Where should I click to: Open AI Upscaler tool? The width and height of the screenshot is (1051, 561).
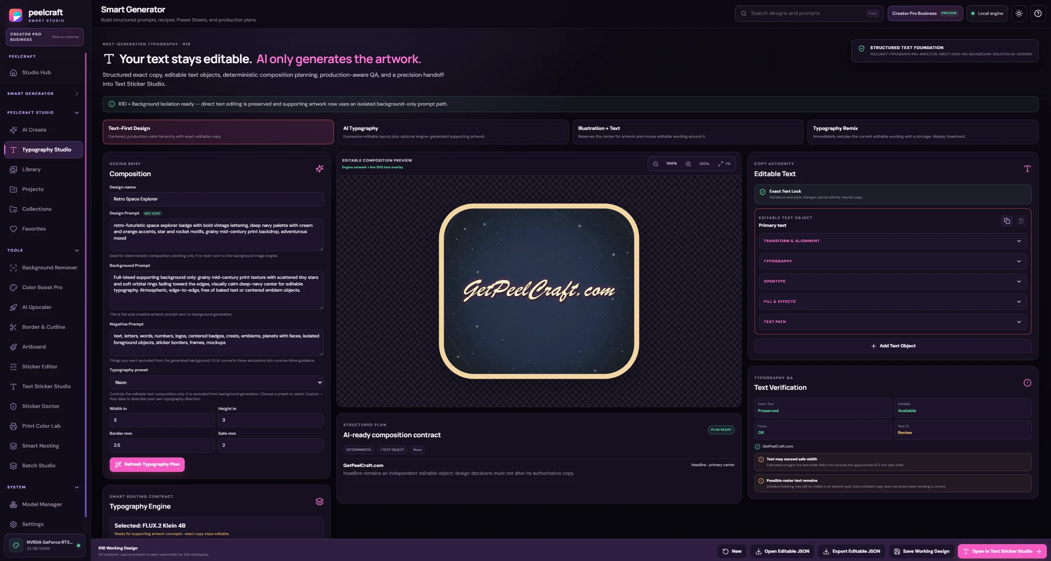pyautogui.click(x=43, y=307)
